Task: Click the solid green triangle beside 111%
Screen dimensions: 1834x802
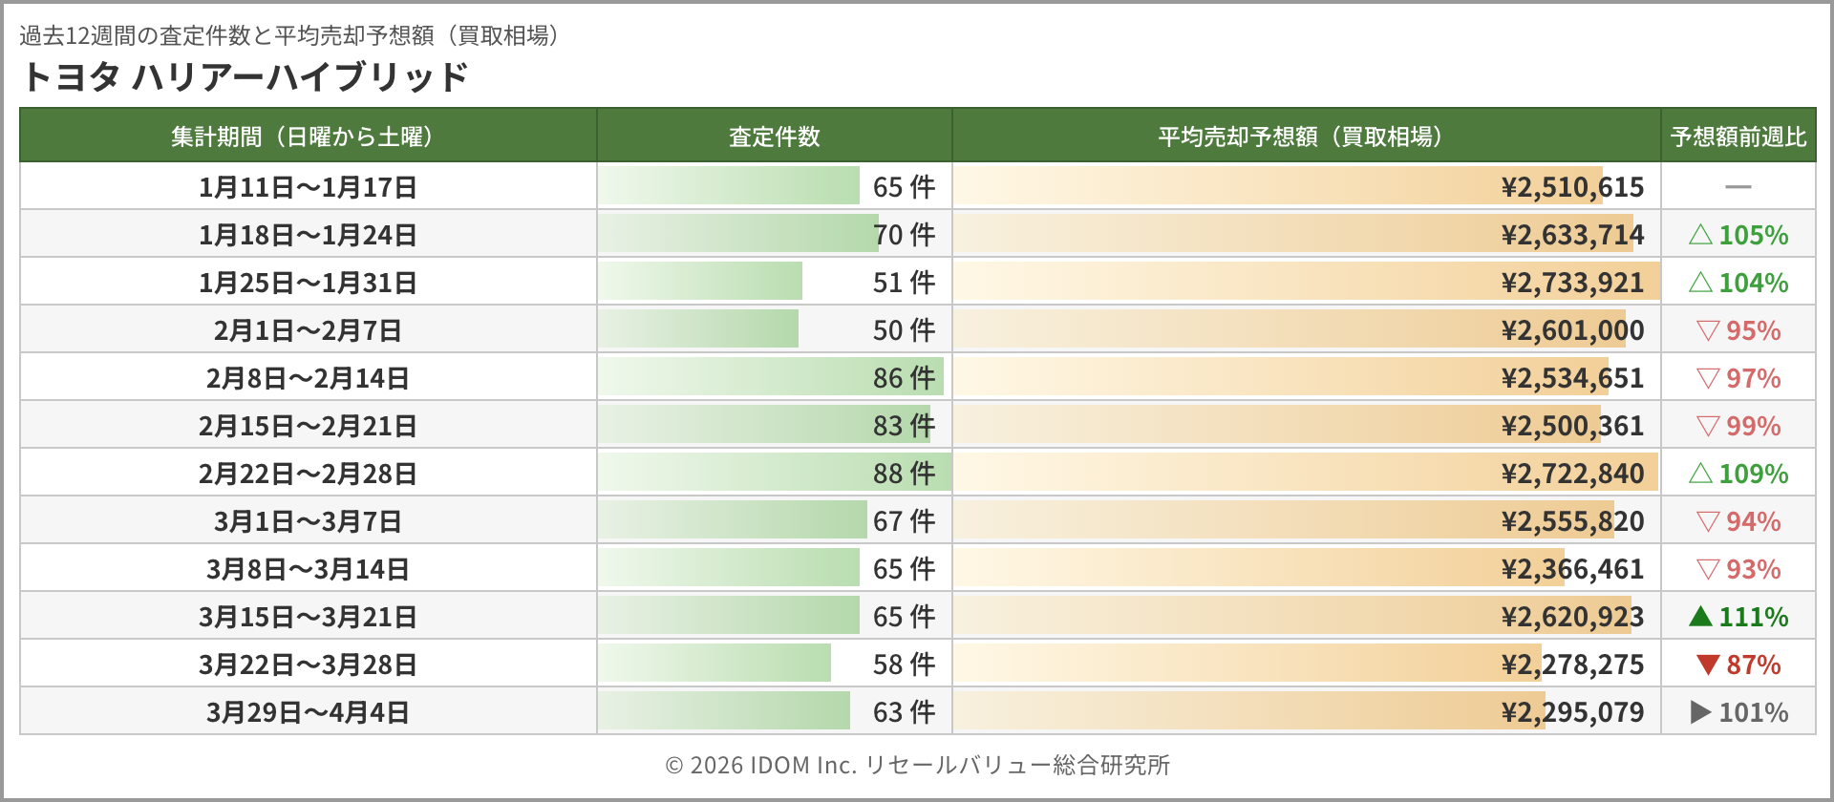Action: (x=1700, y=617)
